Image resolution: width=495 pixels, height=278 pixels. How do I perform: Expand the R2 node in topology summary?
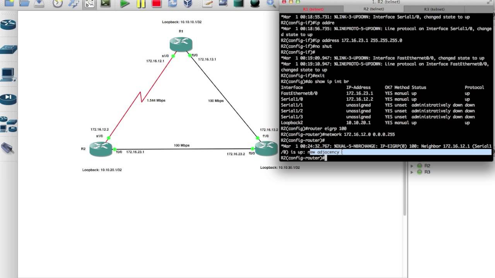coord(412,166)
